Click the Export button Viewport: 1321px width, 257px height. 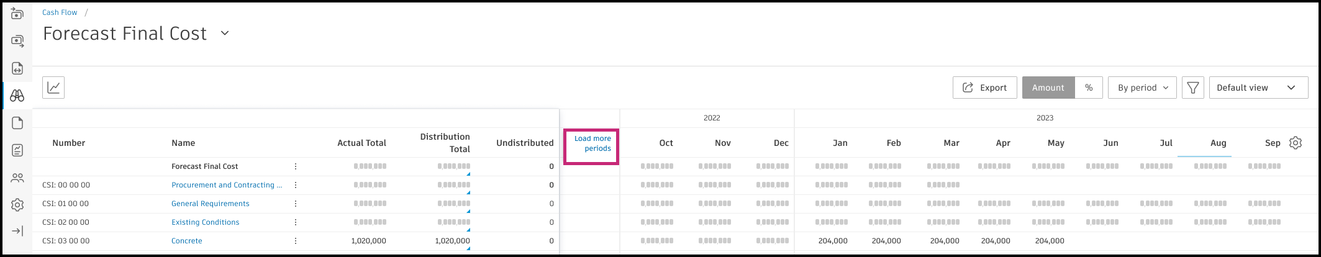(984, 88)
